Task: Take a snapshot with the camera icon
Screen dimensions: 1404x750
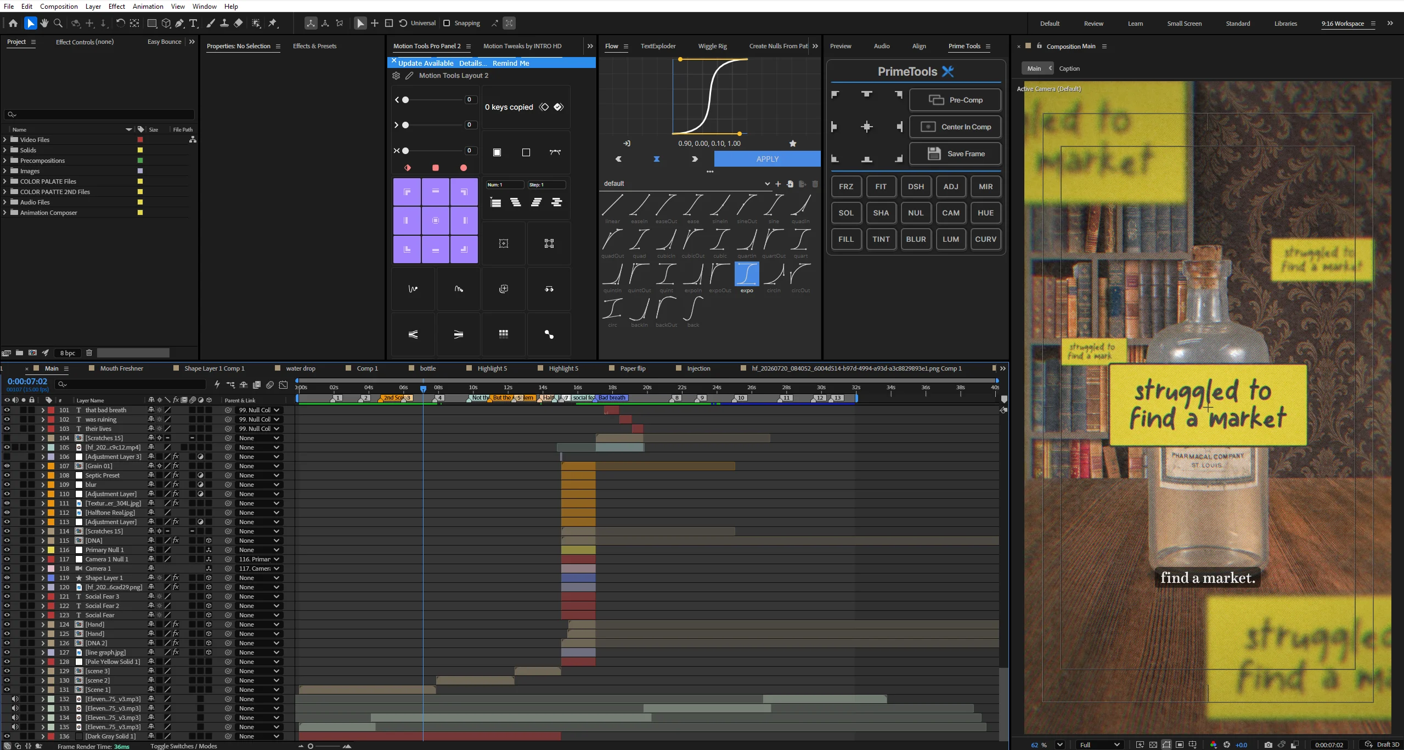Action: [x=1268, y=745]
